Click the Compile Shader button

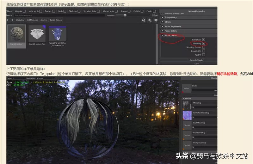point(196,60)
